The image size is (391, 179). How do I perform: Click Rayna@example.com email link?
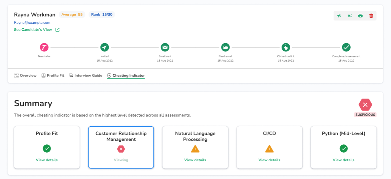click(32, 23)
